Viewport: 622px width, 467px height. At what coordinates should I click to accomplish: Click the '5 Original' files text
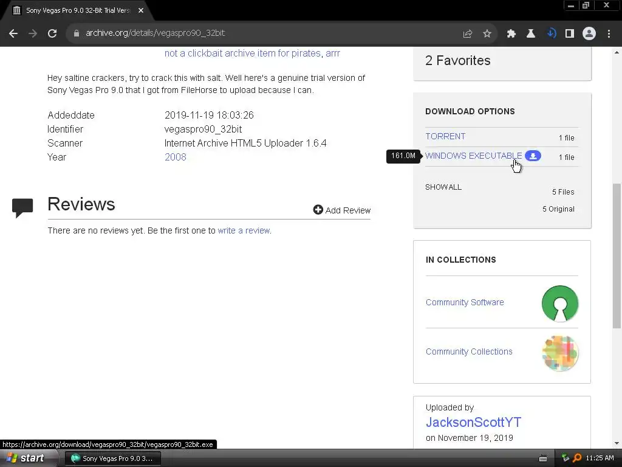pos(558,209)
